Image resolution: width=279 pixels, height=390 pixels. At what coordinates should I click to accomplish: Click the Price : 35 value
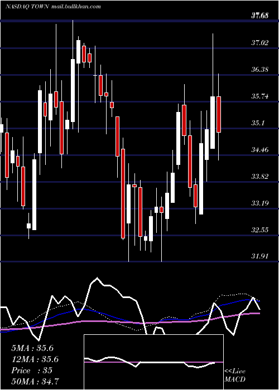[x=32, y=370]
